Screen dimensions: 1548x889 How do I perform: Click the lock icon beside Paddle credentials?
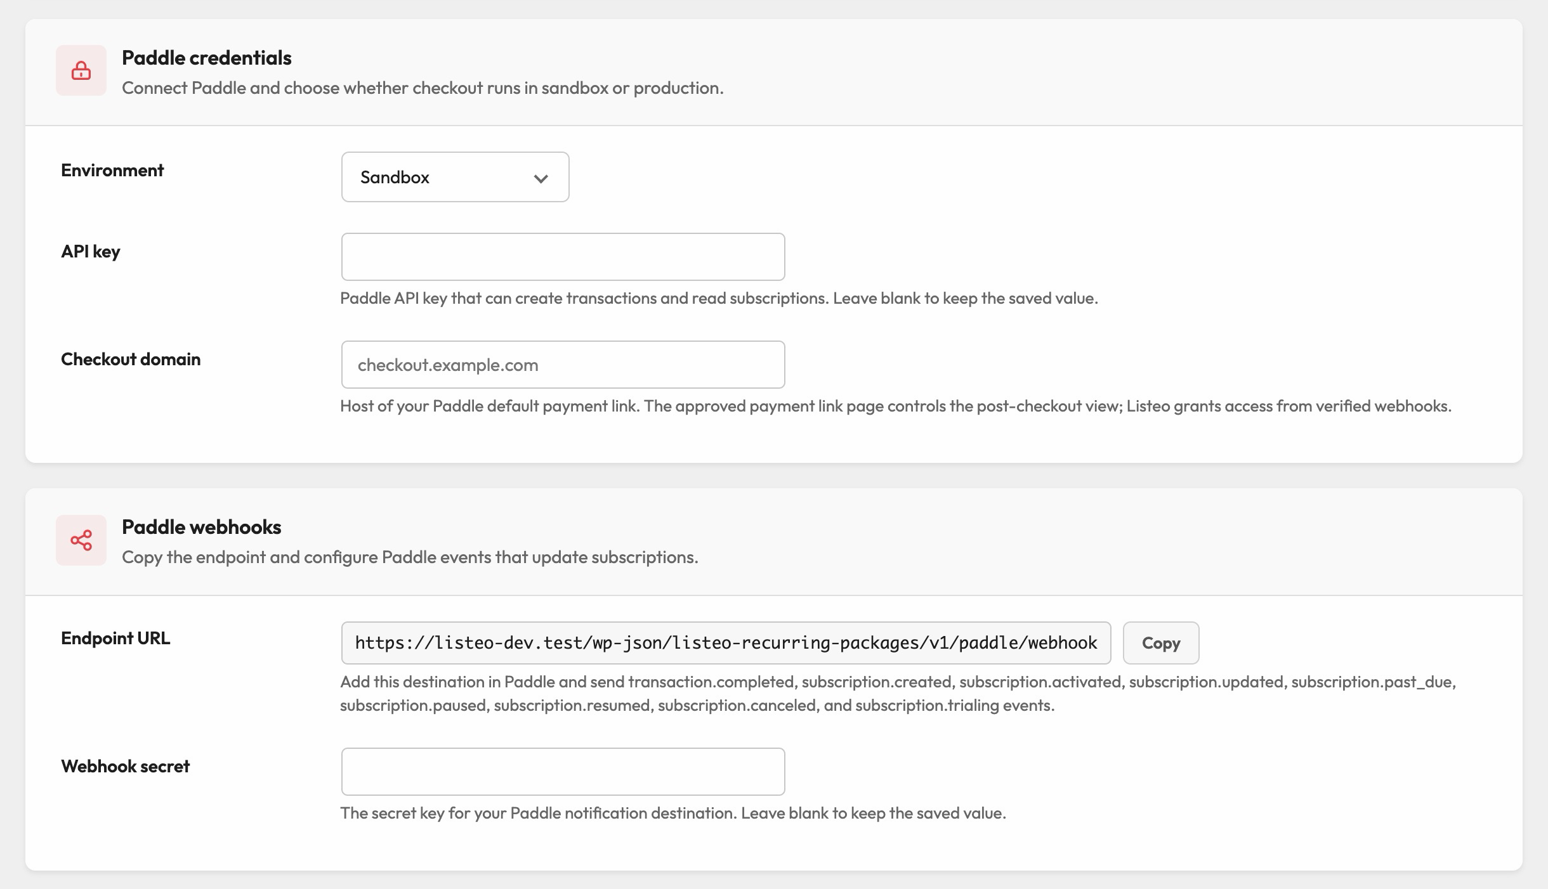tap(81, 70)
